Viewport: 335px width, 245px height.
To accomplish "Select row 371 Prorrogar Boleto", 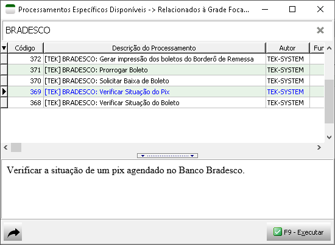I will coord(166,70).
